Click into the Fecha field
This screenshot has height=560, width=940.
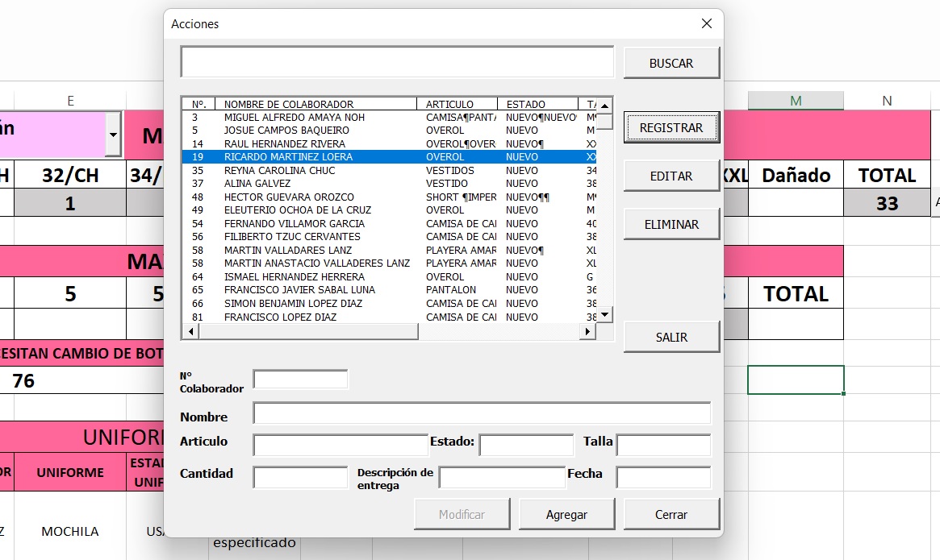[663, 477]
